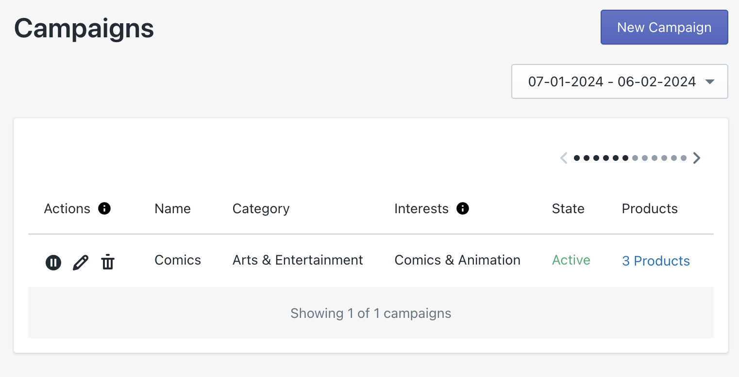Create a New Campaign
This screenshot has width=739, height=377.
click(664, 27)
